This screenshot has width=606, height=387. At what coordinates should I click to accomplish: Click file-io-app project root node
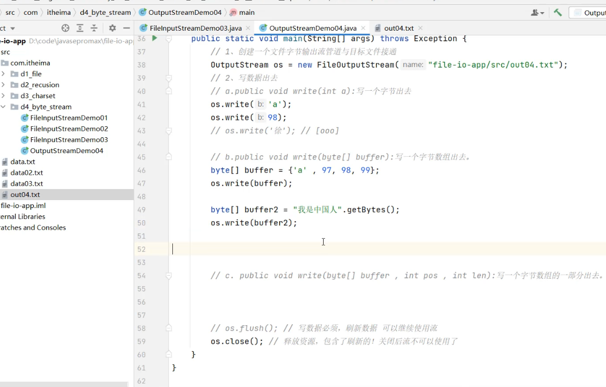pyautogui.click(x=67, y=41)
